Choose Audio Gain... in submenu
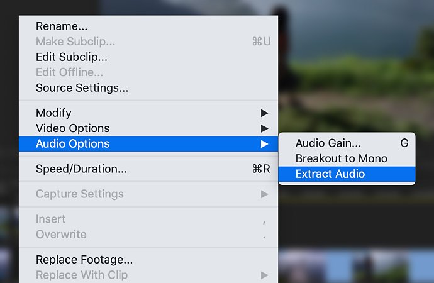Image resolution: width=434 pixels, height=283 pixels. (x=347, y=143)
